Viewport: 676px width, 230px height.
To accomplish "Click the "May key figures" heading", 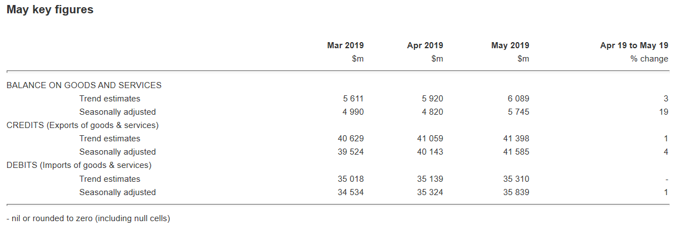I will pyautogui.click(x=50, y=10).
